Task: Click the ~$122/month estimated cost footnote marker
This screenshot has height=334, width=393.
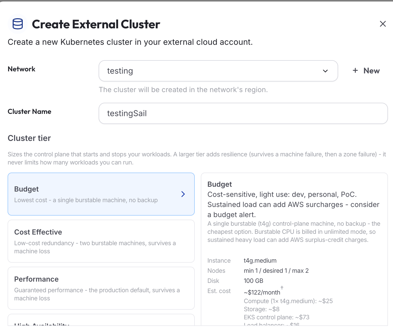Action: [282, 288]
